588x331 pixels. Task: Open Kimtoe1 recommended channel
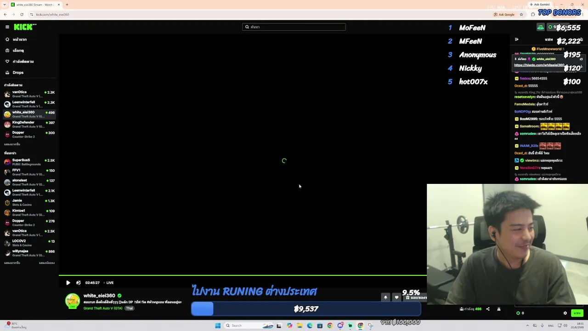(x=29, y=213)
